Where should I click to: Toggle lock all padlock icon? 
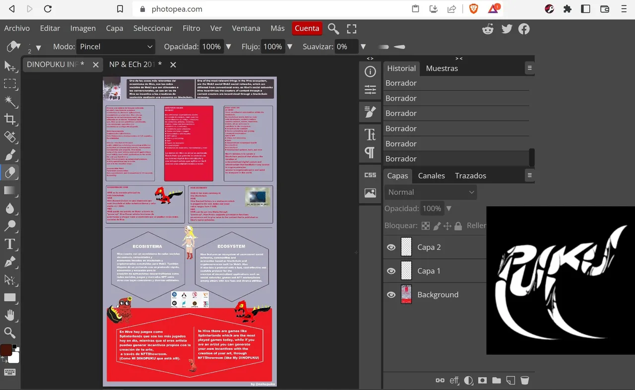(x=458, y=226)
